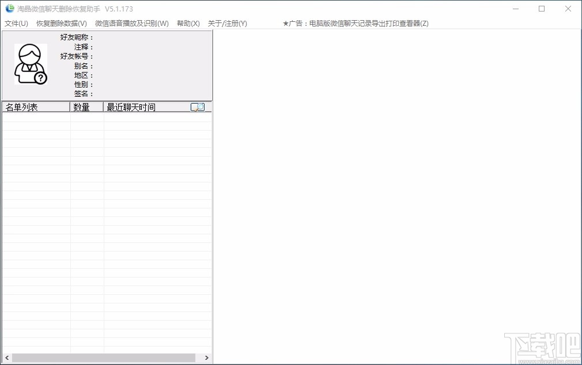Open the 微信语音播放及识别(W) menu
The width and height of the screenshot is (582, 365).
click(x=132, y=24)
